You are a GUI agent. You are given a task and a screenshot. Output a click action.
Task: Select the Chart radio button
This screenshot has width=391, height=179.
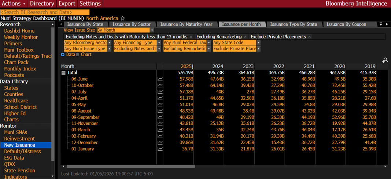point(78,54)
